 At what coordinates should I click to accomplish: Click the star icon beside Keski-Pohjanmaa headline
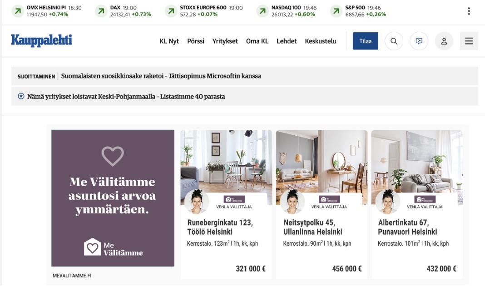[21, 96]
